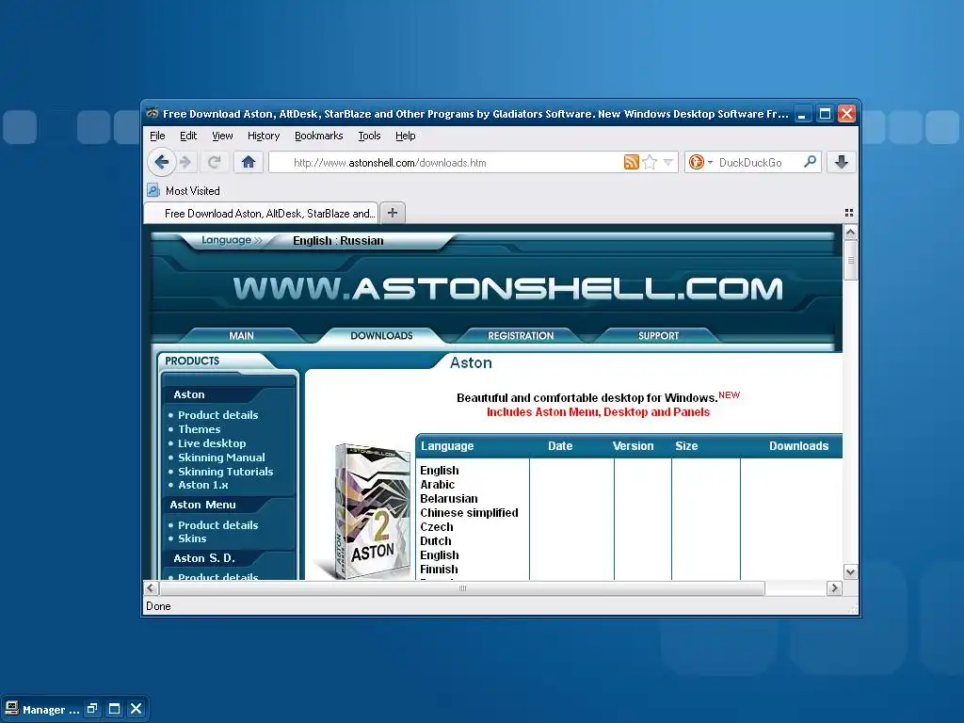Viewport: 964px width, 723px height.
Task: Open a new tab with plus button
Action: tap(393, 213)
